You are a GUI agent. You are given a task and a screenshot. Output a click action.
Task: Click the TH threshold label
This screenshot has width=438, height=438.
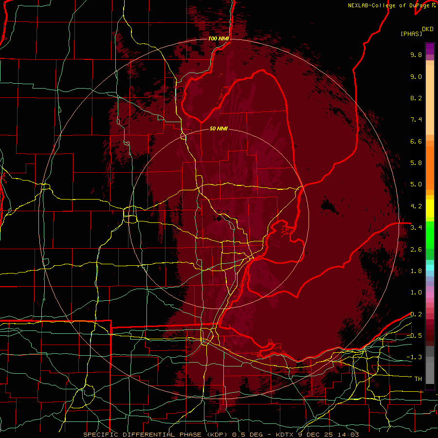(418, 379)
